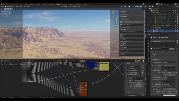
Task: Expand the Volume section in material properties
Action: (x=154, y=57)
